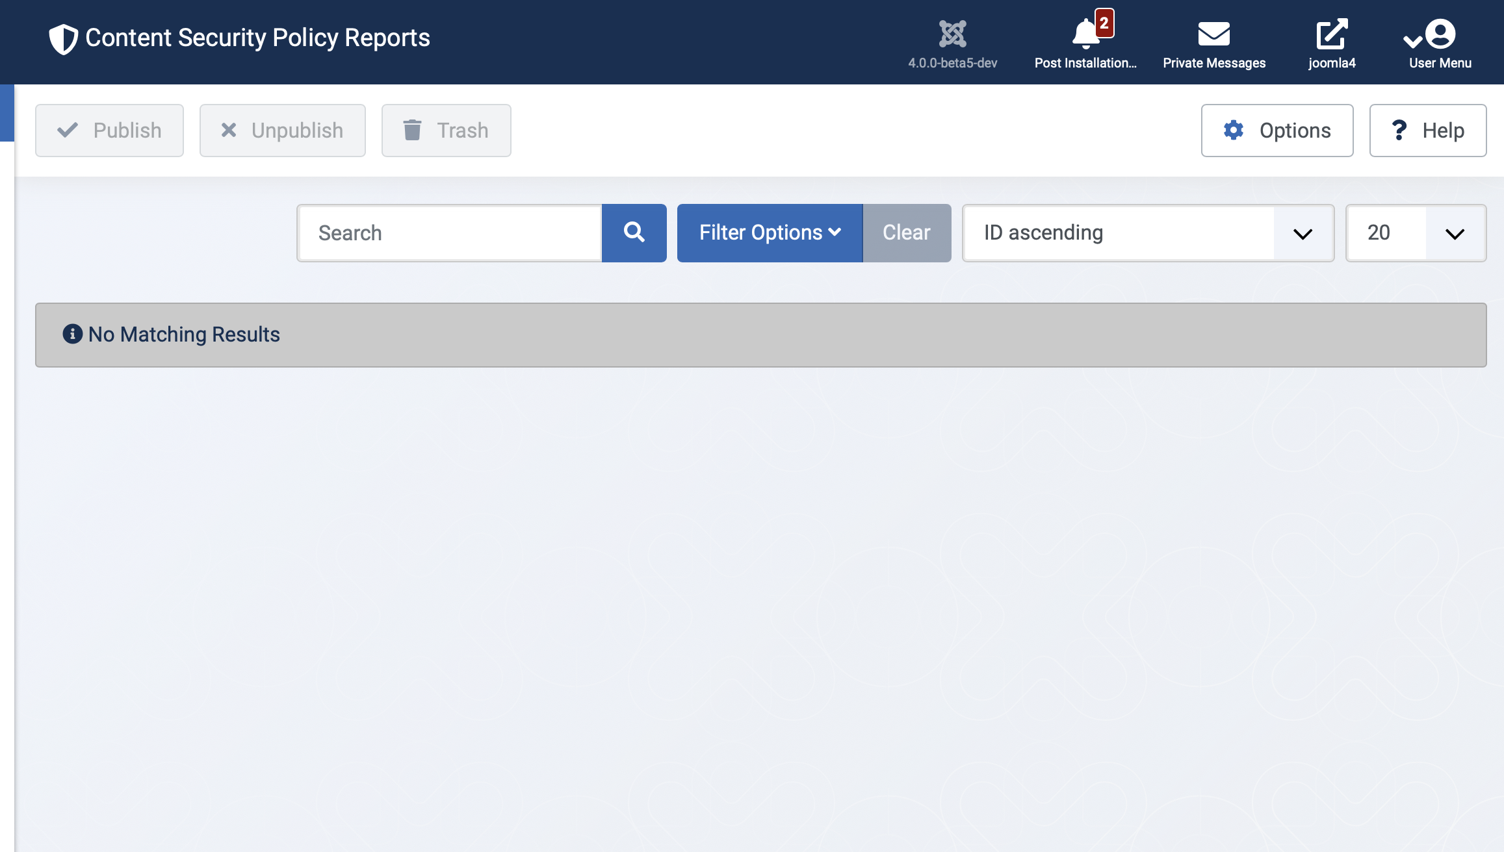Click the red notification badge showing 2
Image resolution: width=1504 pixels, height=852 pixels.
pyautogui.click(x=1104, y=23)
